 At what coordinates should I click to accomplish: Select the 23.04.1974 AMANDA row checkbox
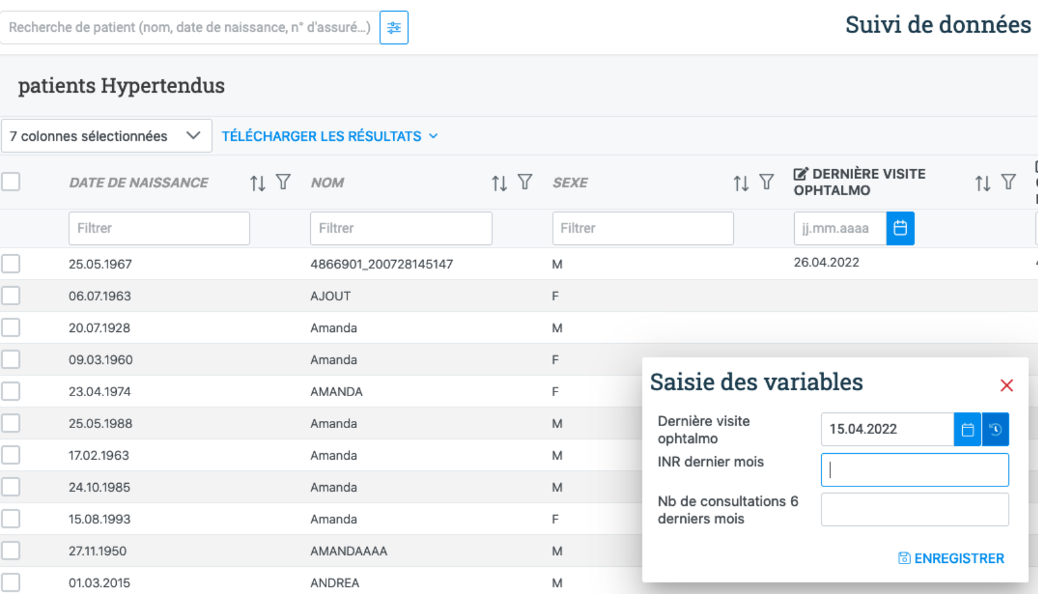pos(10,391)
